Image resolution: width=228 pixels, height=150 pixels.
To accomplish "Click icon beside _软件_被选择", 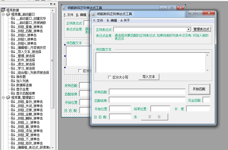I will (13, 60).
